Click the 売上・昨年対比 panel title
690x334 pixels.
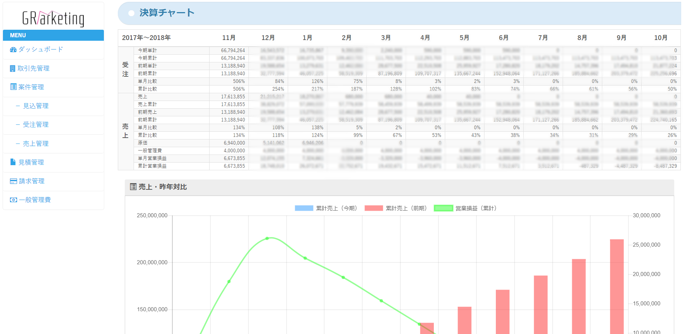(x=163, y=187)
